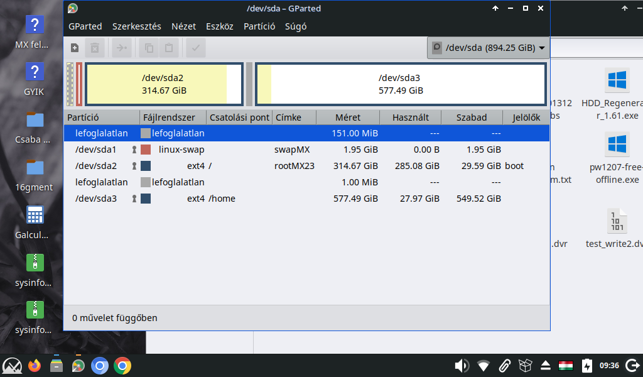Open the Eszköz menu

click(x=219, y=26)
